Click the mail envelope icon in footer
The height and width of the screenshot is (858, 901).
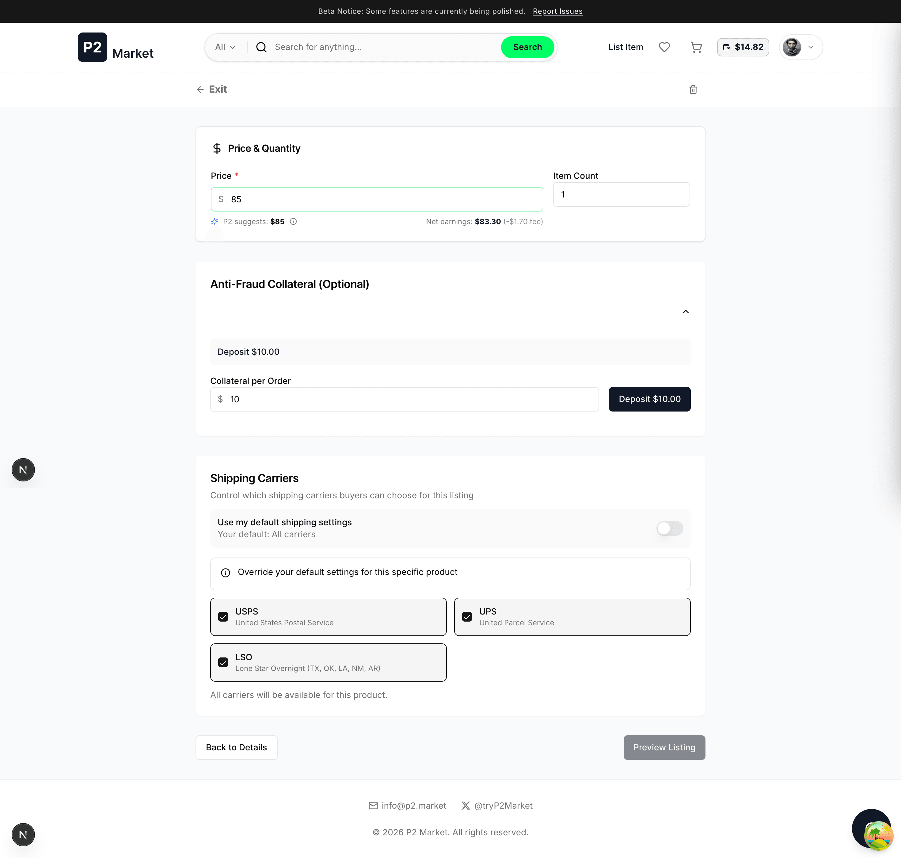373,805
